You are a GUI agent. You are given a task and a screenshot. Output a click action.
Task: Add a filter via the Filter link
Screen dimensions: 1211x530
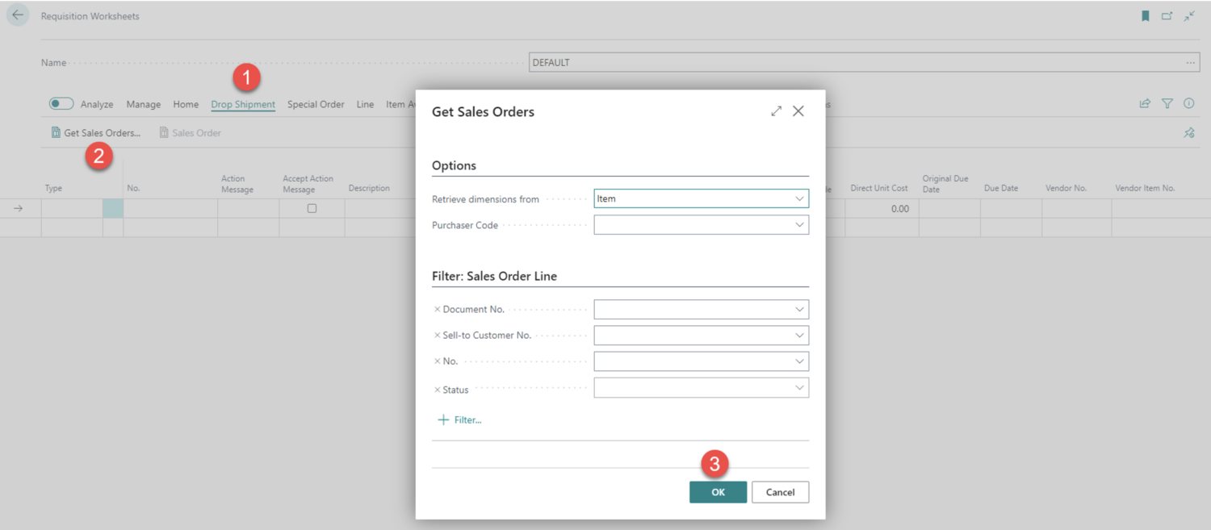click(459, 419)
